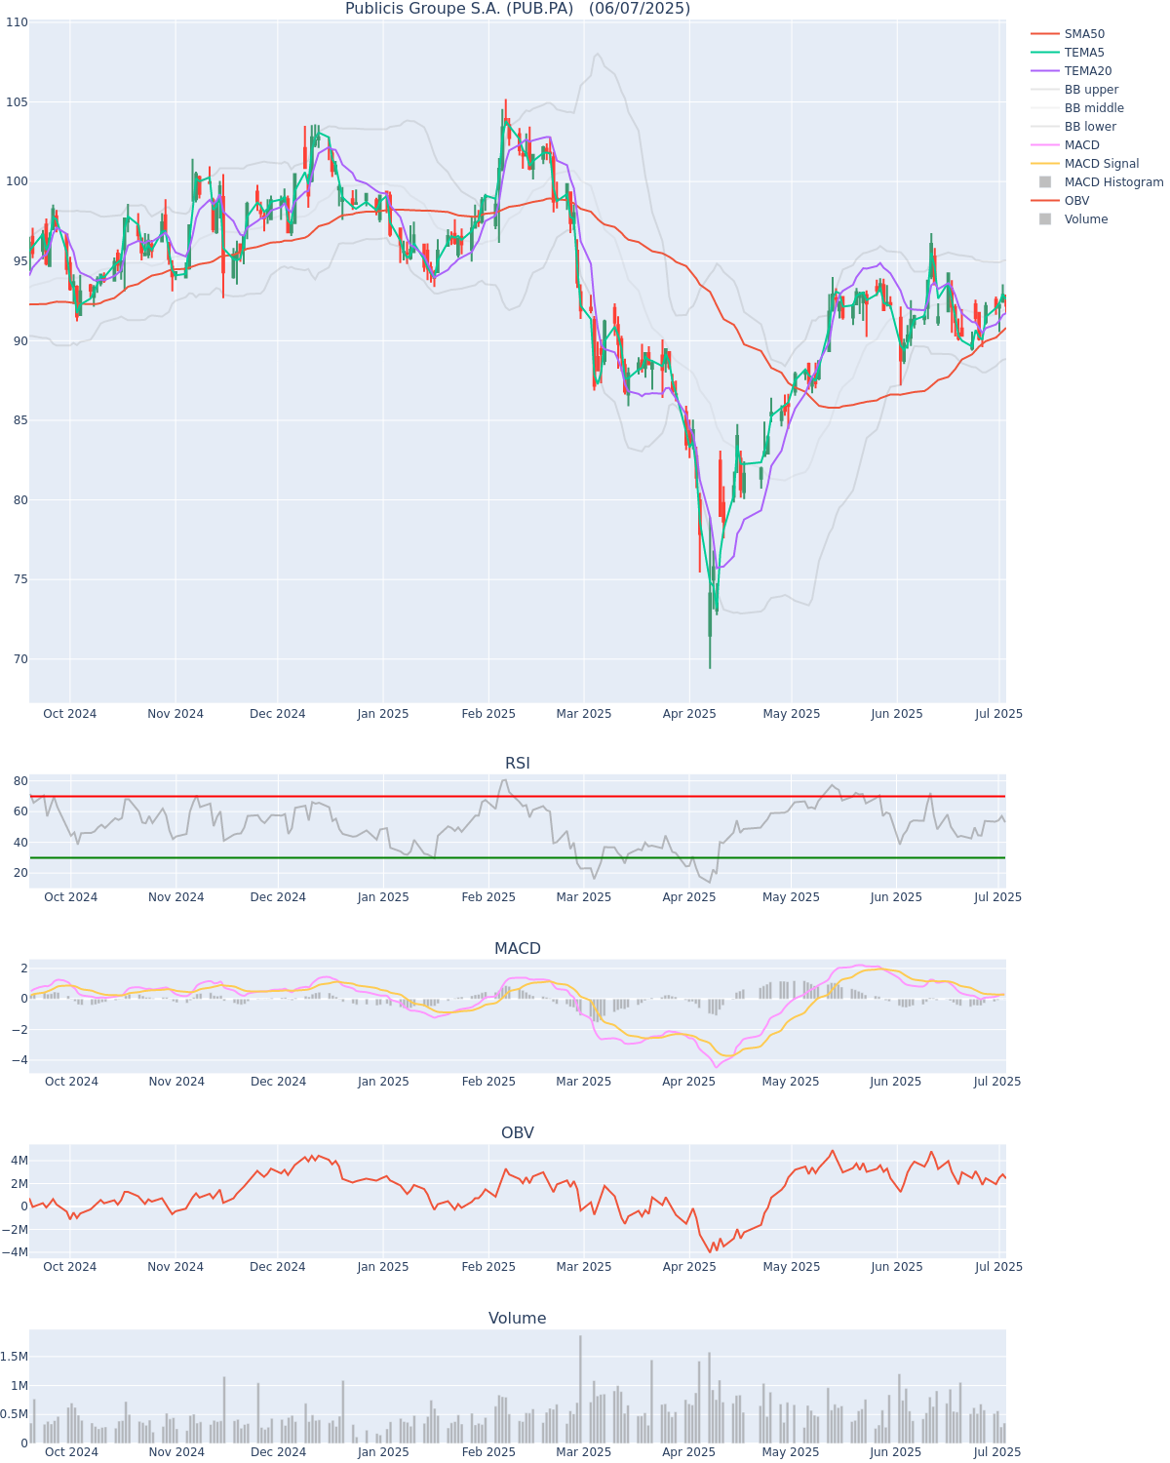Click Feb 2025 label under RSI chart

pos(488,897)
